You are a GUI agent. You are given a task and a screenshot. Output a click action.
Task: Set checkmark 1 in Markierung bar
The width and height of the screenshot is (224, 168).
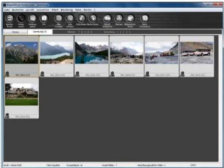point(79,32)
